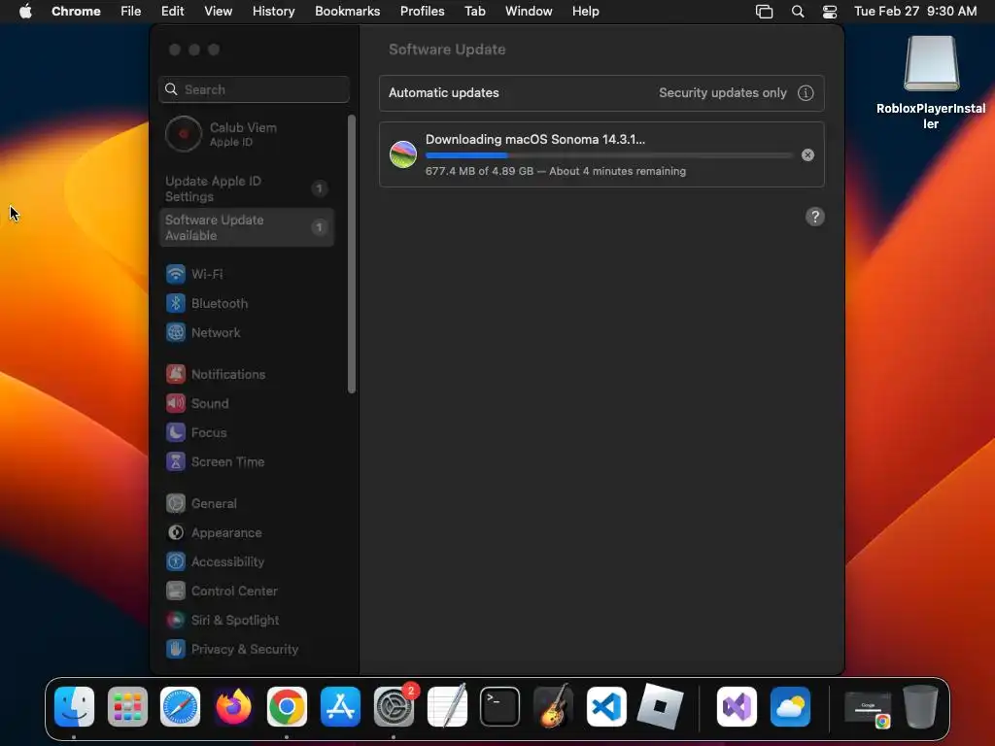Image resolution: width=995 pixels, height=746 pixels.
Task: Open Control Center in menu bar
Action: [x=830, y=12]
